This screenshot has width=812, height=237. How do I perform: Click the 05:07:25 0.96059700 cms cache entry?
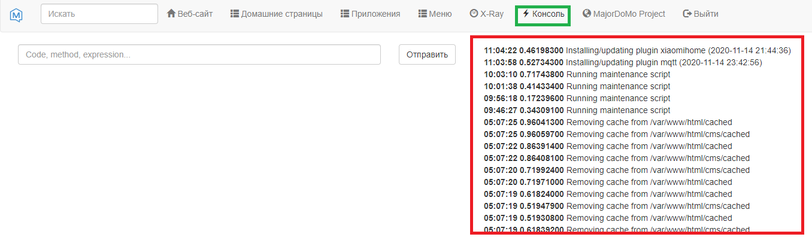tap(617, 134)
